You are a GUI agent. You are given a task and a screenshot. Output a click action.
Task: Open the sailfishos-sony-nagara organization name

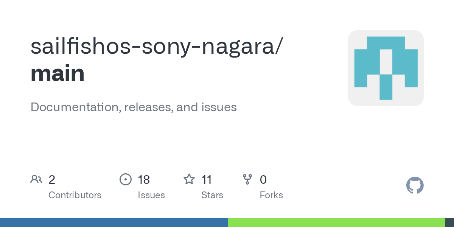[156, 47]
